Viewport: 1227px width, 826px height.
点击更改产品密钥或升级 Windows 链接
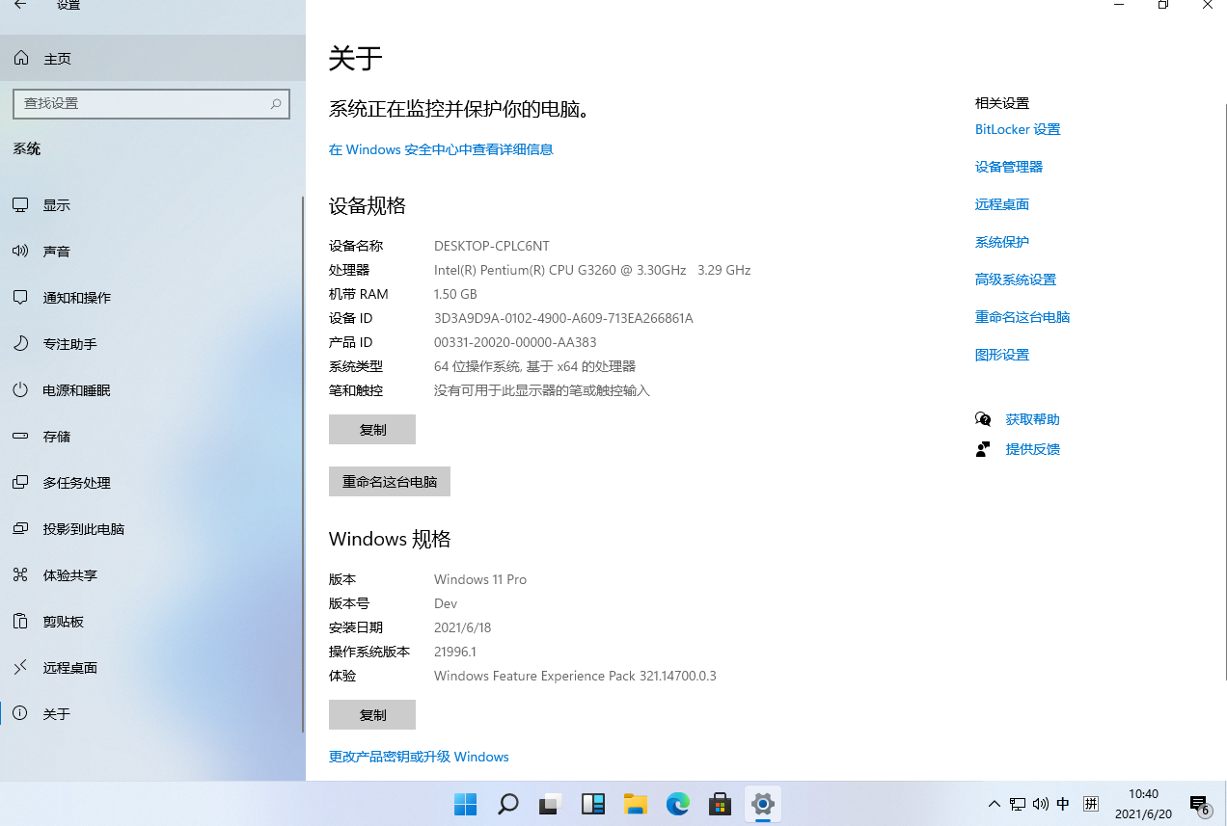tap(418, 757)
